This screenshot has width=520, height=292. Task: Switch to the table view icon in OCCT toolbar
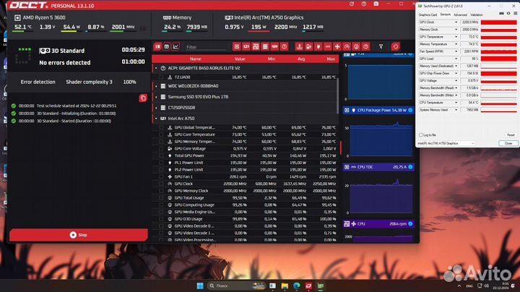pyautogui.click(x=167, y=47)
